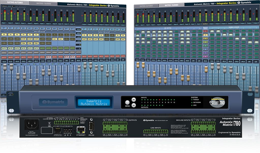This screenshot has width=260, height=153.
Task: Open the input DSP 1 module
Action: pos(4,28)
